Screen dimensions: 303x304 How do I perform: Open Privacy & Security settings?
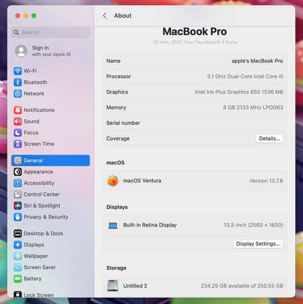(x=51, y=217)
